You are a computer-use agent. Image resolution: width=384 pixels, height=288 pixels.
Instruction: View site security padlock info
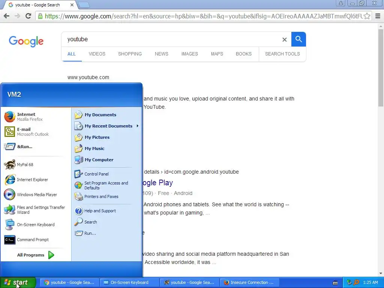click(40, 16)
